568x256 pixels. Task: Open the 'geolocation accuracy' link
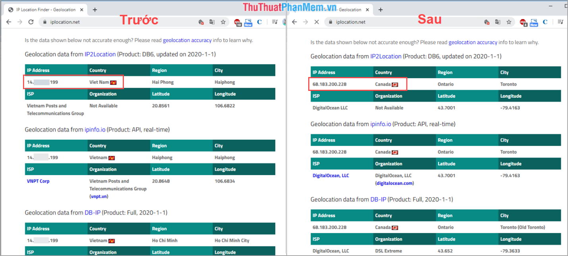point(187,40)
